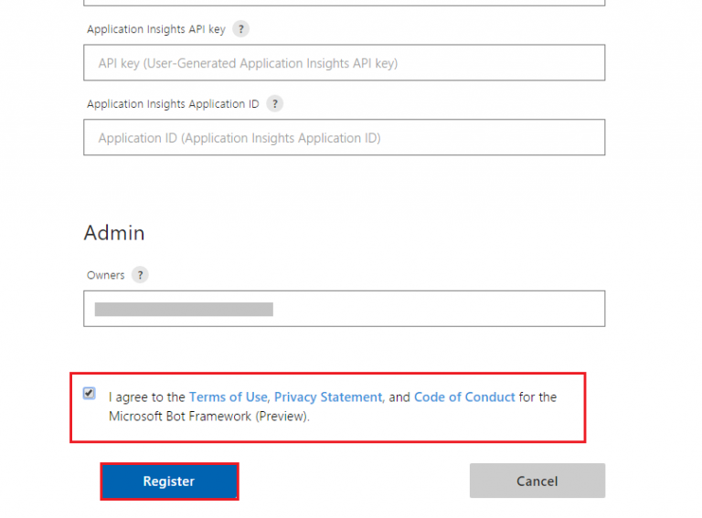Image resolution: width=702 pixels, height=518 pixels.
Task: Open the Terms of Use link
Action: tap(228, 397)
